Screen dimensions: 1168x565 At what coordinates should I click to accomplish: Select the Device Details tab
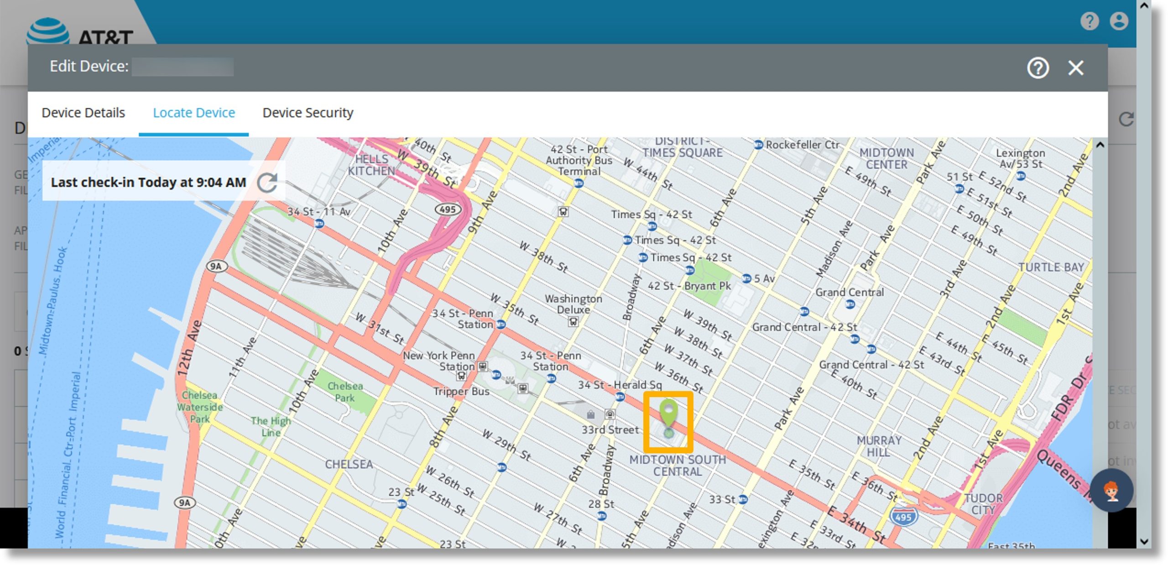(x=83, y=112)
